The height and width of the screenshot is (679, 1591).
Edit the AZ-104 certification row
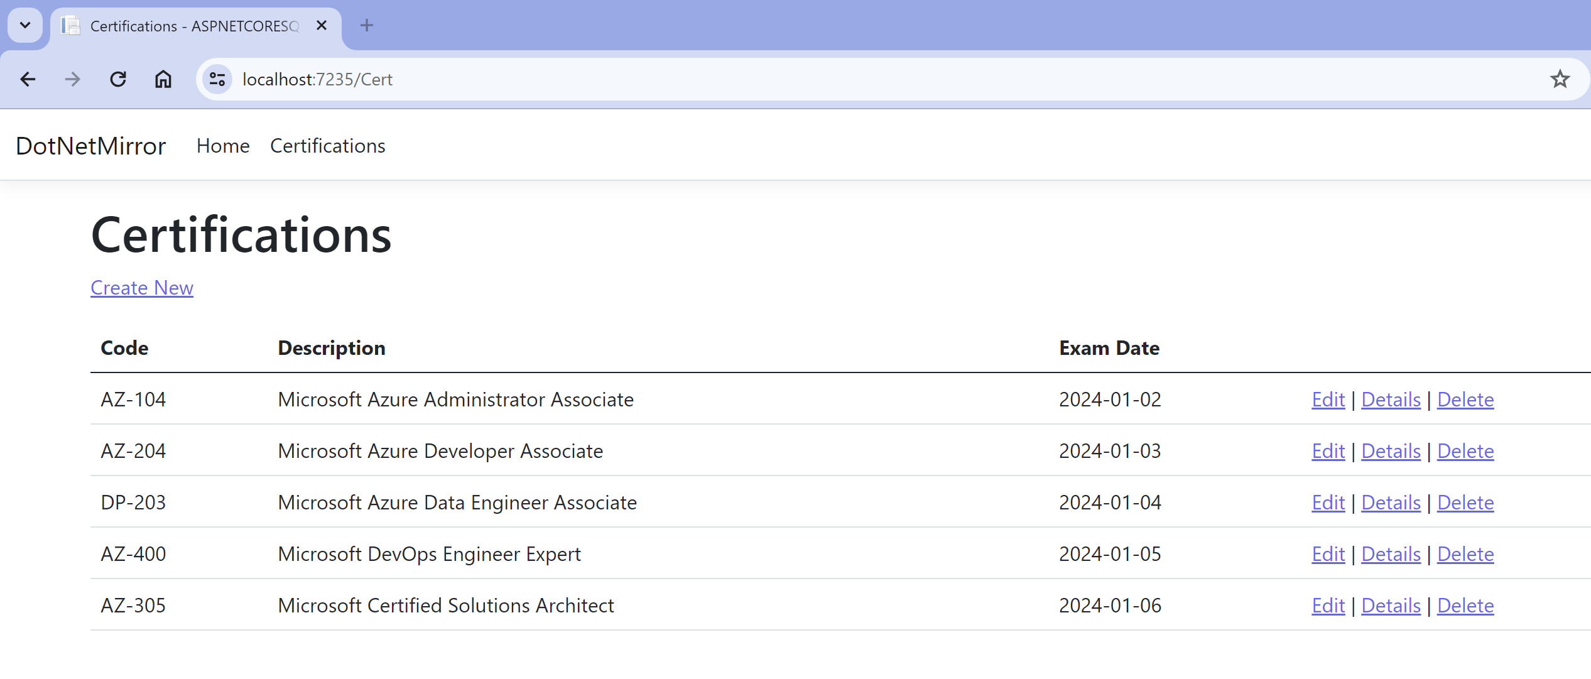[1328, 399]
